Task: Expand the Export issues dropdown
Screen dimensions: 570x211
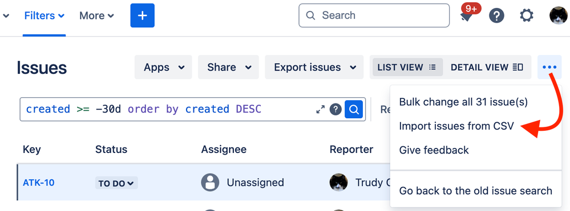Action: tap(314, 67)
